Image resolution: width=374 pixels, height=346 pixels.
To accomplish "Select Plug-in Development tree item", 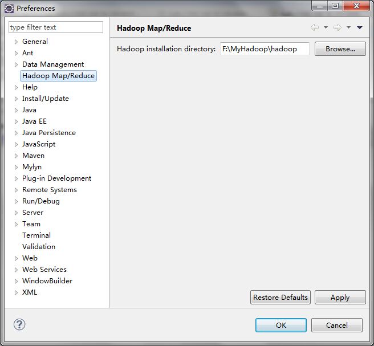I will pos(57,178).
